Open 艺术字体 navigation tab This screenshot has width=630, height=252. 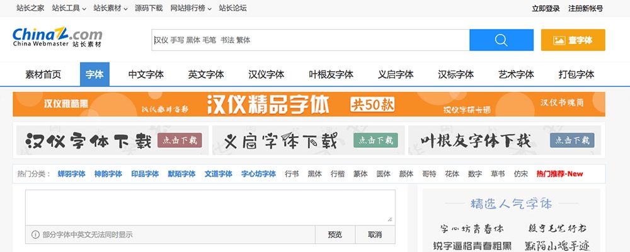coord(516,74)
